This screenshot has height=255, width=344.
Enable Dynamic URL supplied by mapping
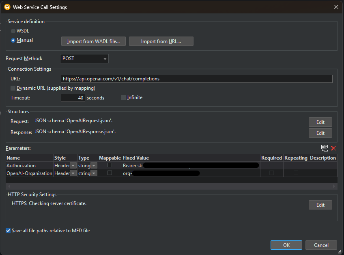click(13, 88)
